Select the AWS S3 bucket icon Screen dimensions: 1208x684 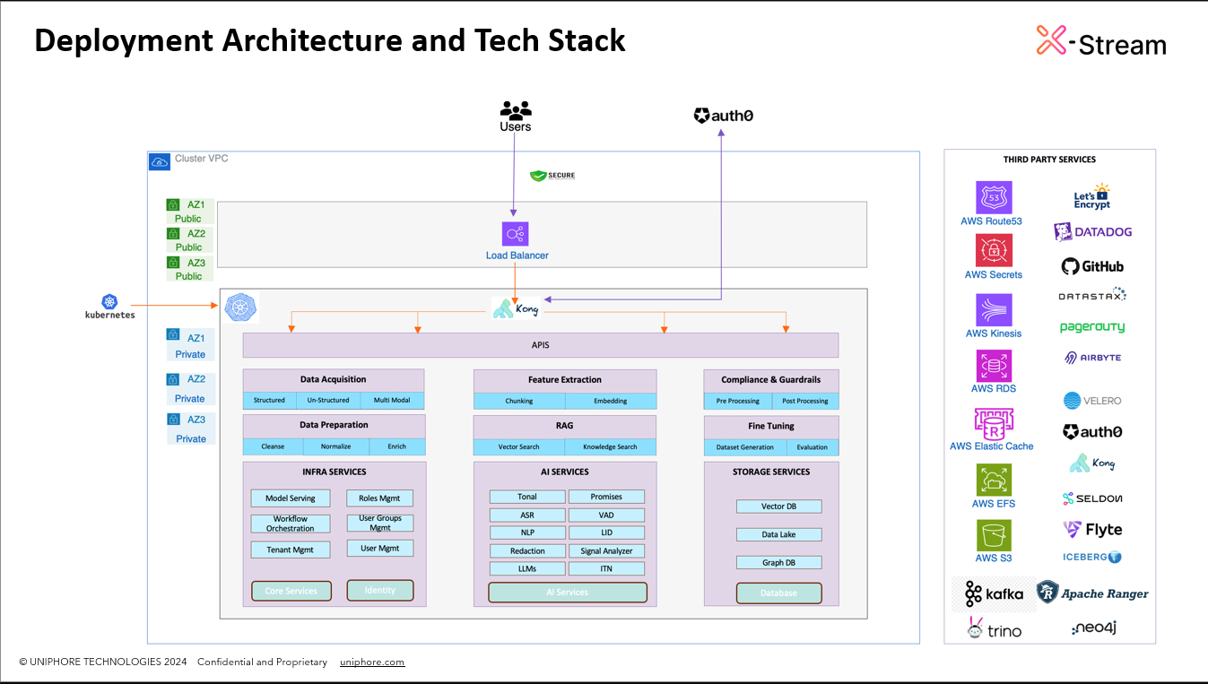994,535
